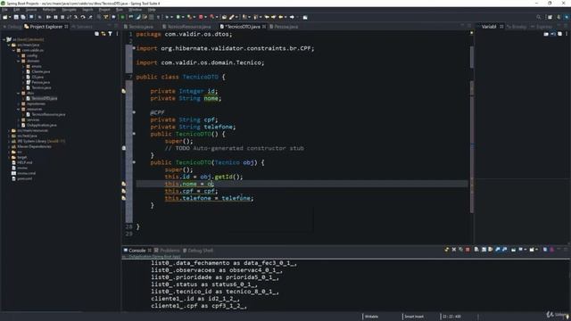This screenshot has width=571, height=321.
Task: Collapse the src/main/java folder
Action: click(9, 45)
